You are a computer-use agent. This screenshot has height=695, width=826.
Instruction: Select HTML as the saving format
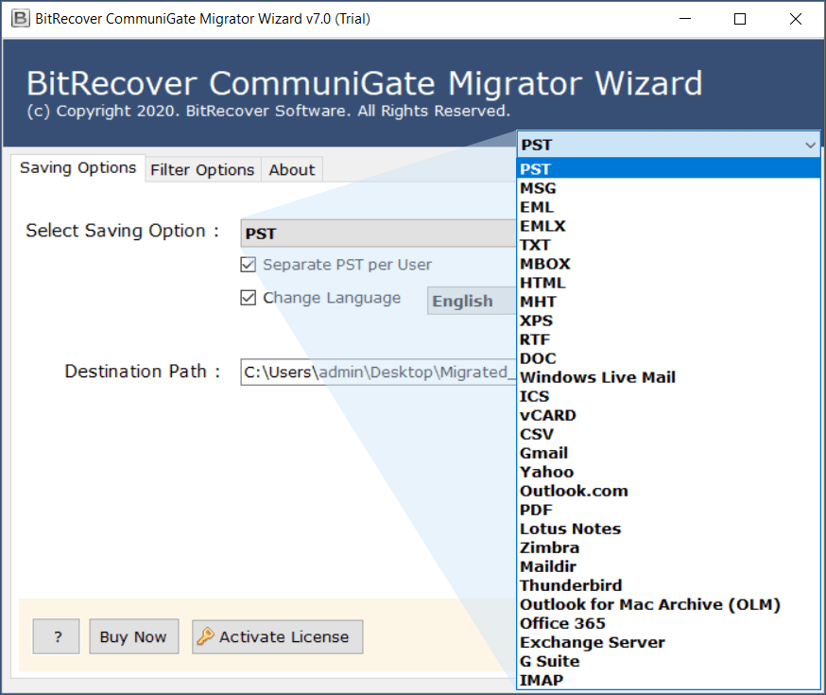[668, 283]
